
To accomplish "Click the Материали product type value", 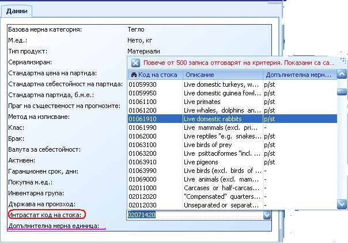I will coord(143,51).
